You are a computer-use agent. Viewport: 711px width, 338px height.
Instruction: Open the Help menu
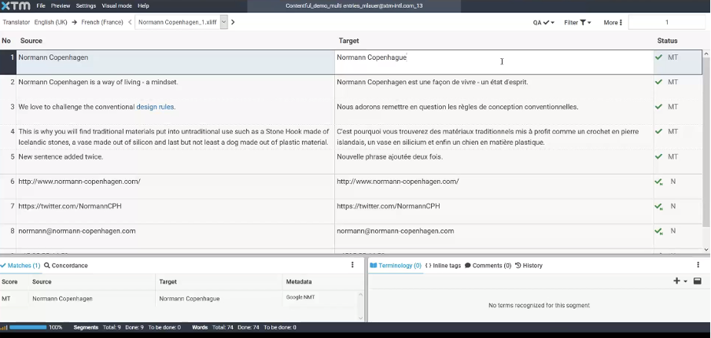[x=143, y=6]
